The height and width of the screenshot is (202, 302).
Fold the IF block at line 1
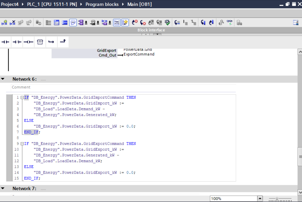(22, 97)
